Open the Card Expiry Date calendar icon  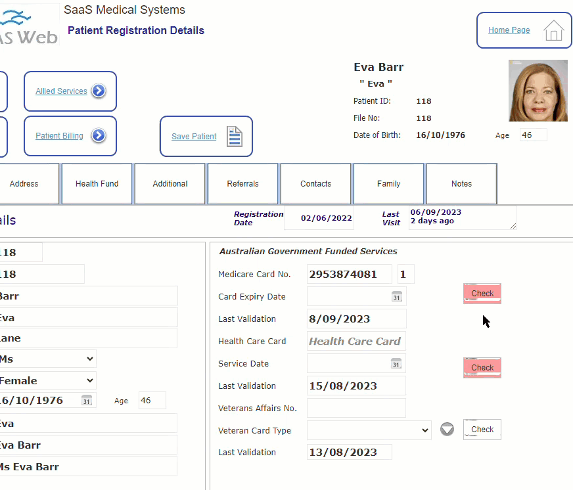coord(396,296)
